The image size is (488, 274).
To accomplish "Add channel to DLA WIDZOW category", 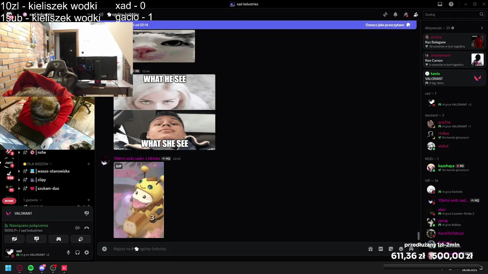I will click(88, 164).
